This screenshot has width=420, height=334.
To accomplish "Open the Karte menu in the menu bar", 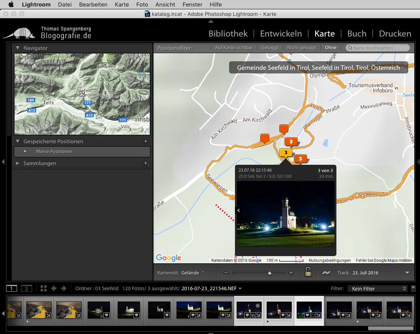I will point(122,4).
